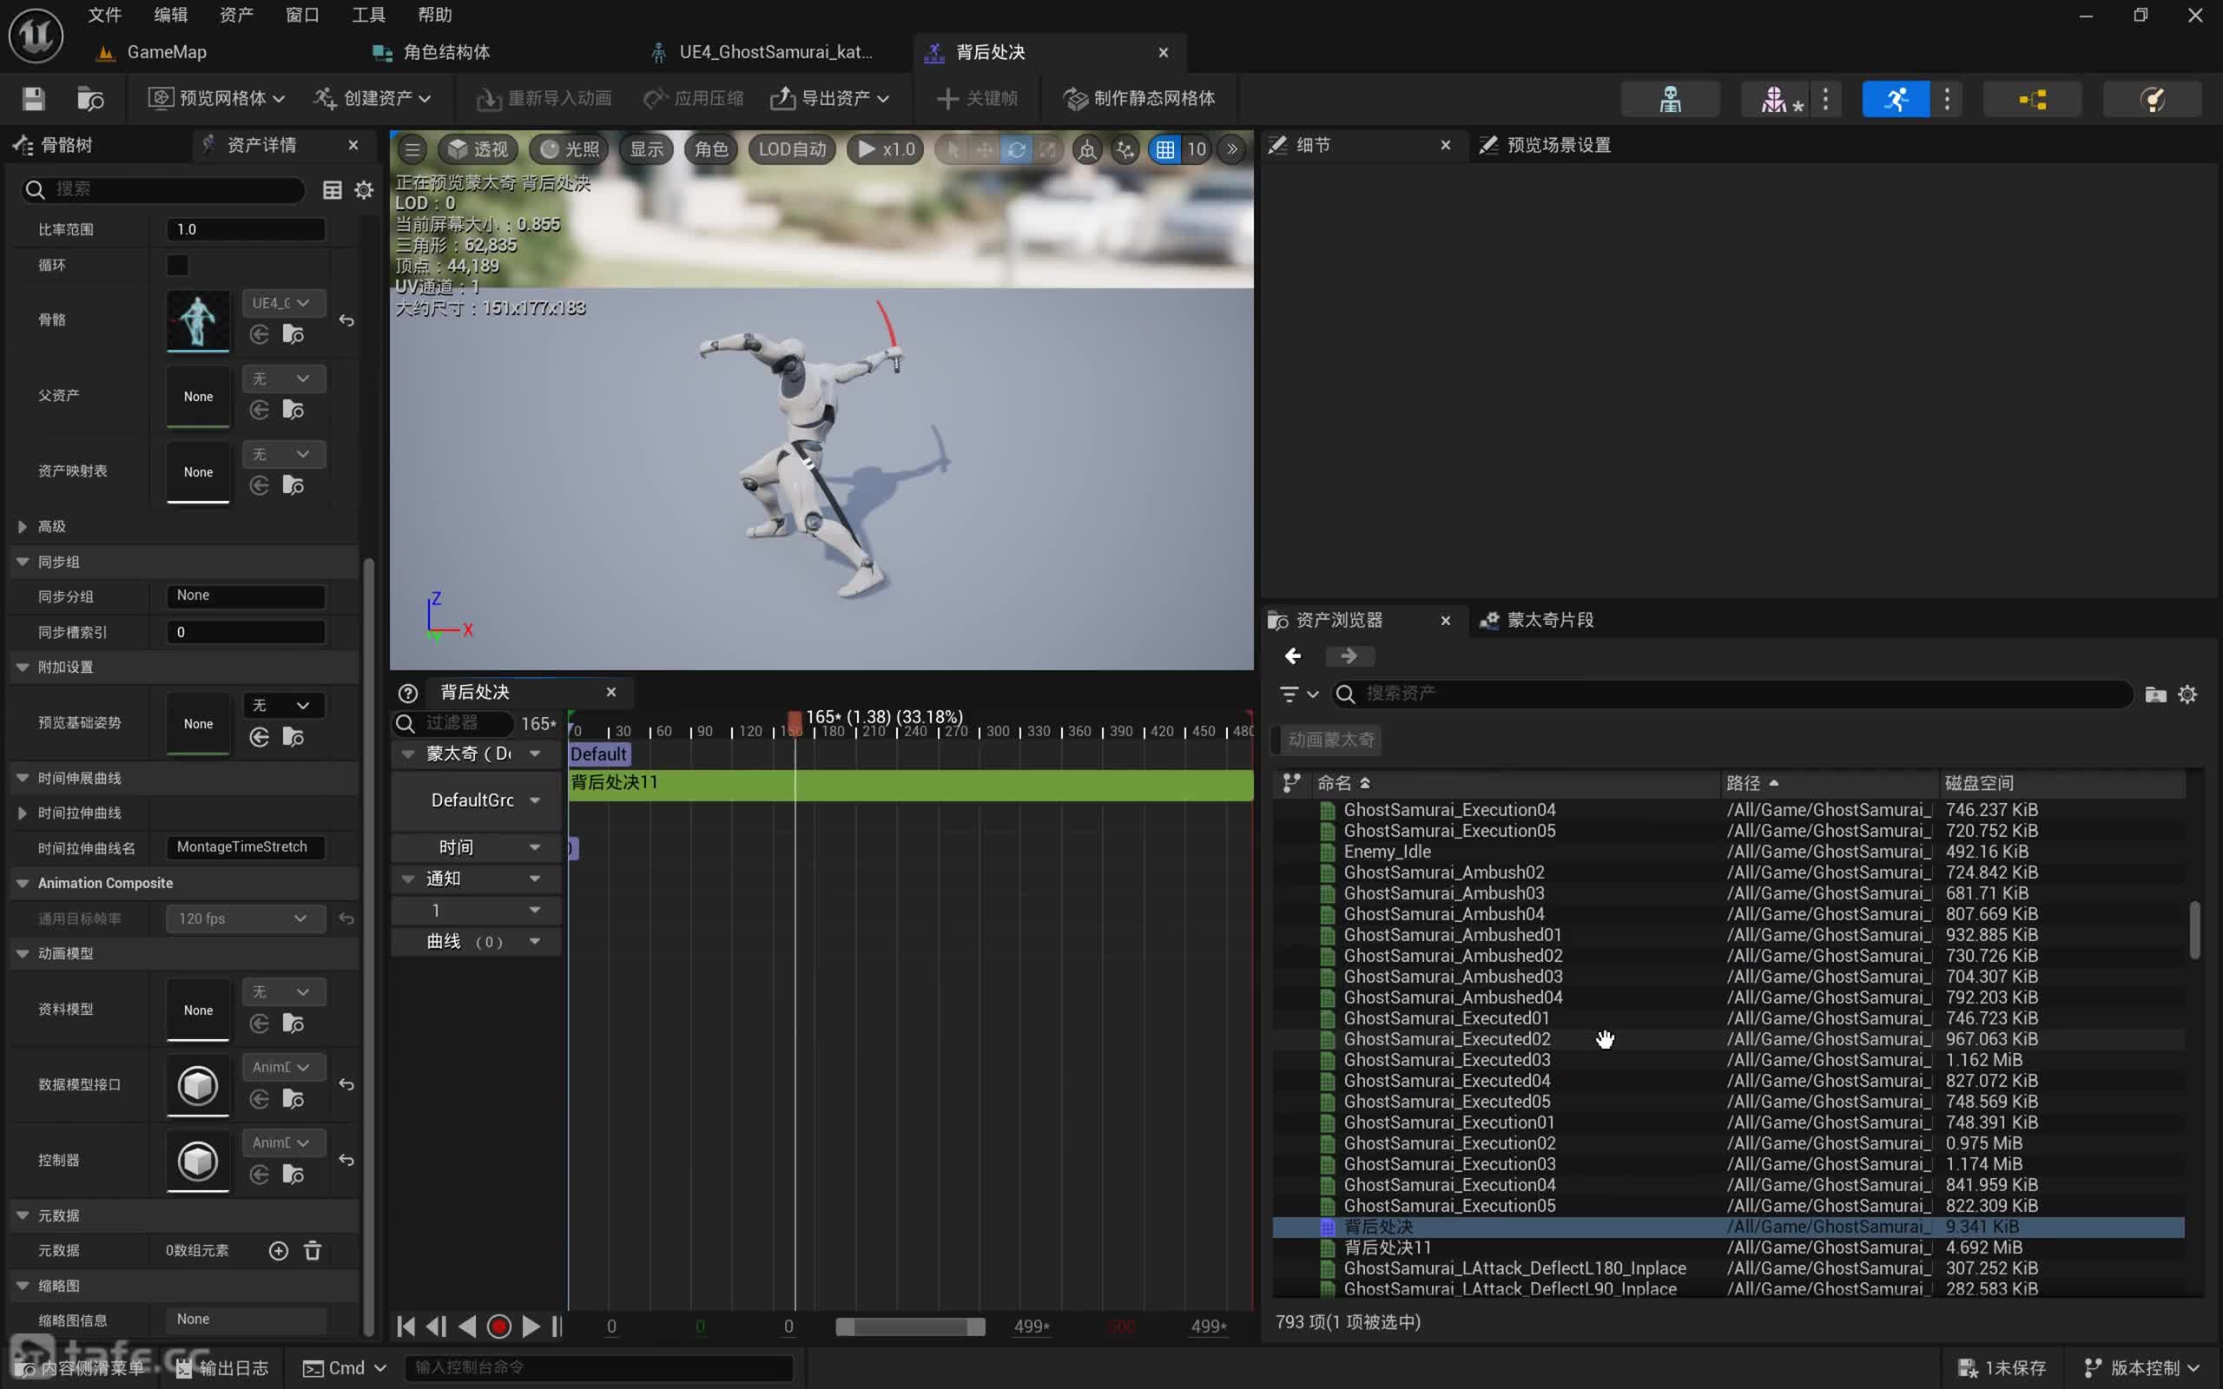Open the 120 fps target frame rate dropdown
2223x1389 pixels.
click(x=245, y=918)
